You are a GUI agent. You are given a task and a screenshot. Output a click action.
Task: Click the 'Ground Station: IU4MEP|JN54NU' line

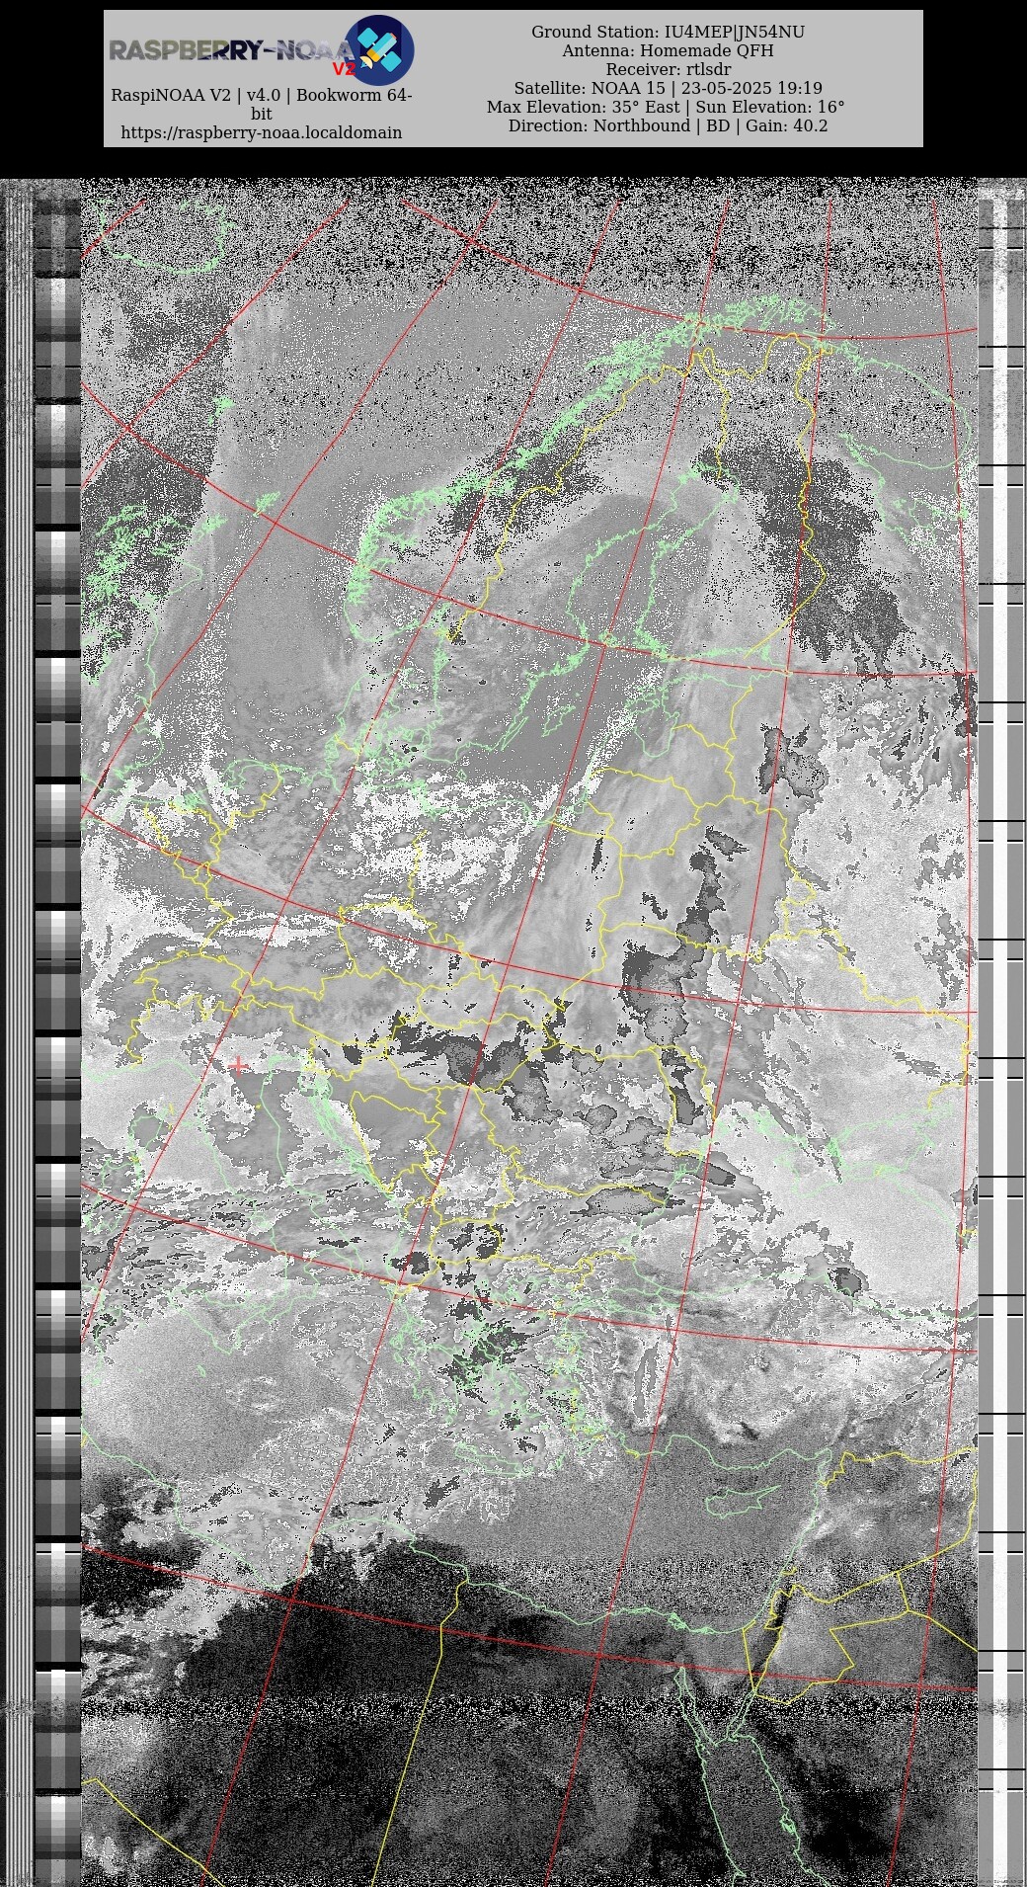click(x=668, y=32)
